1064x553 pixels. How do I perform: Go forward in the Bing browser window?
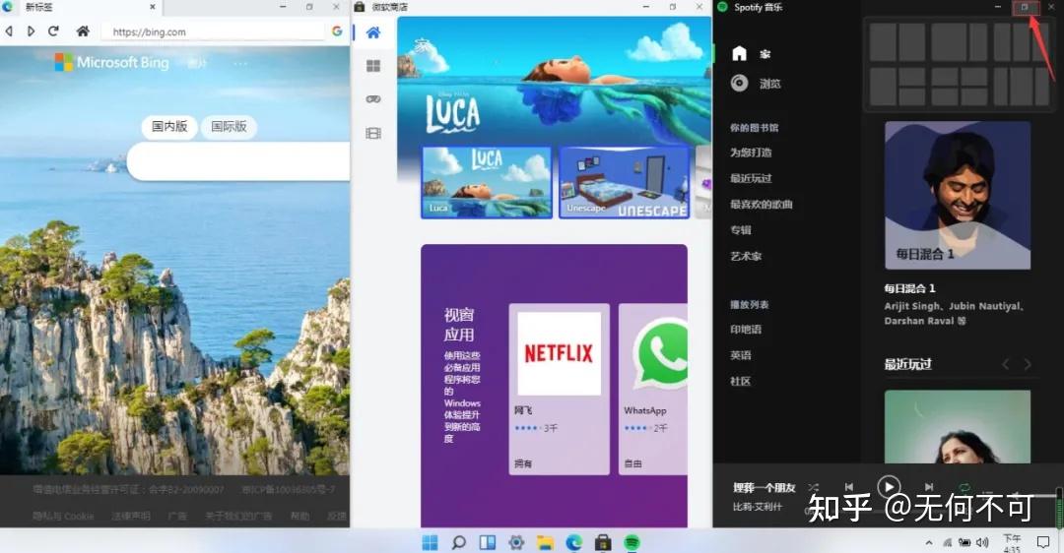click(31, 31)
